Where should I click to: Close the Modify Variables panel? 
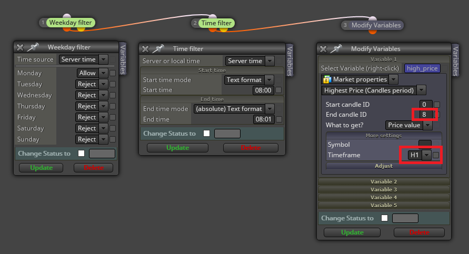click(323, 49)
